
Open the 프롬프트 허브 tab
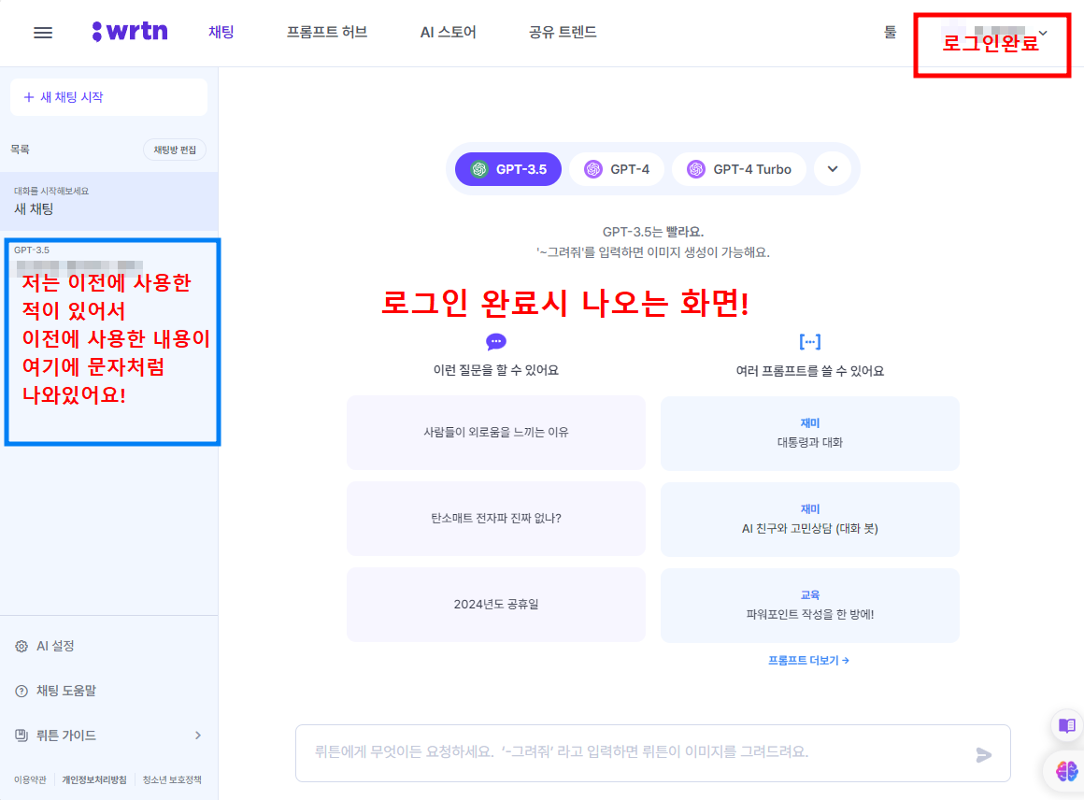pos(327,32)
